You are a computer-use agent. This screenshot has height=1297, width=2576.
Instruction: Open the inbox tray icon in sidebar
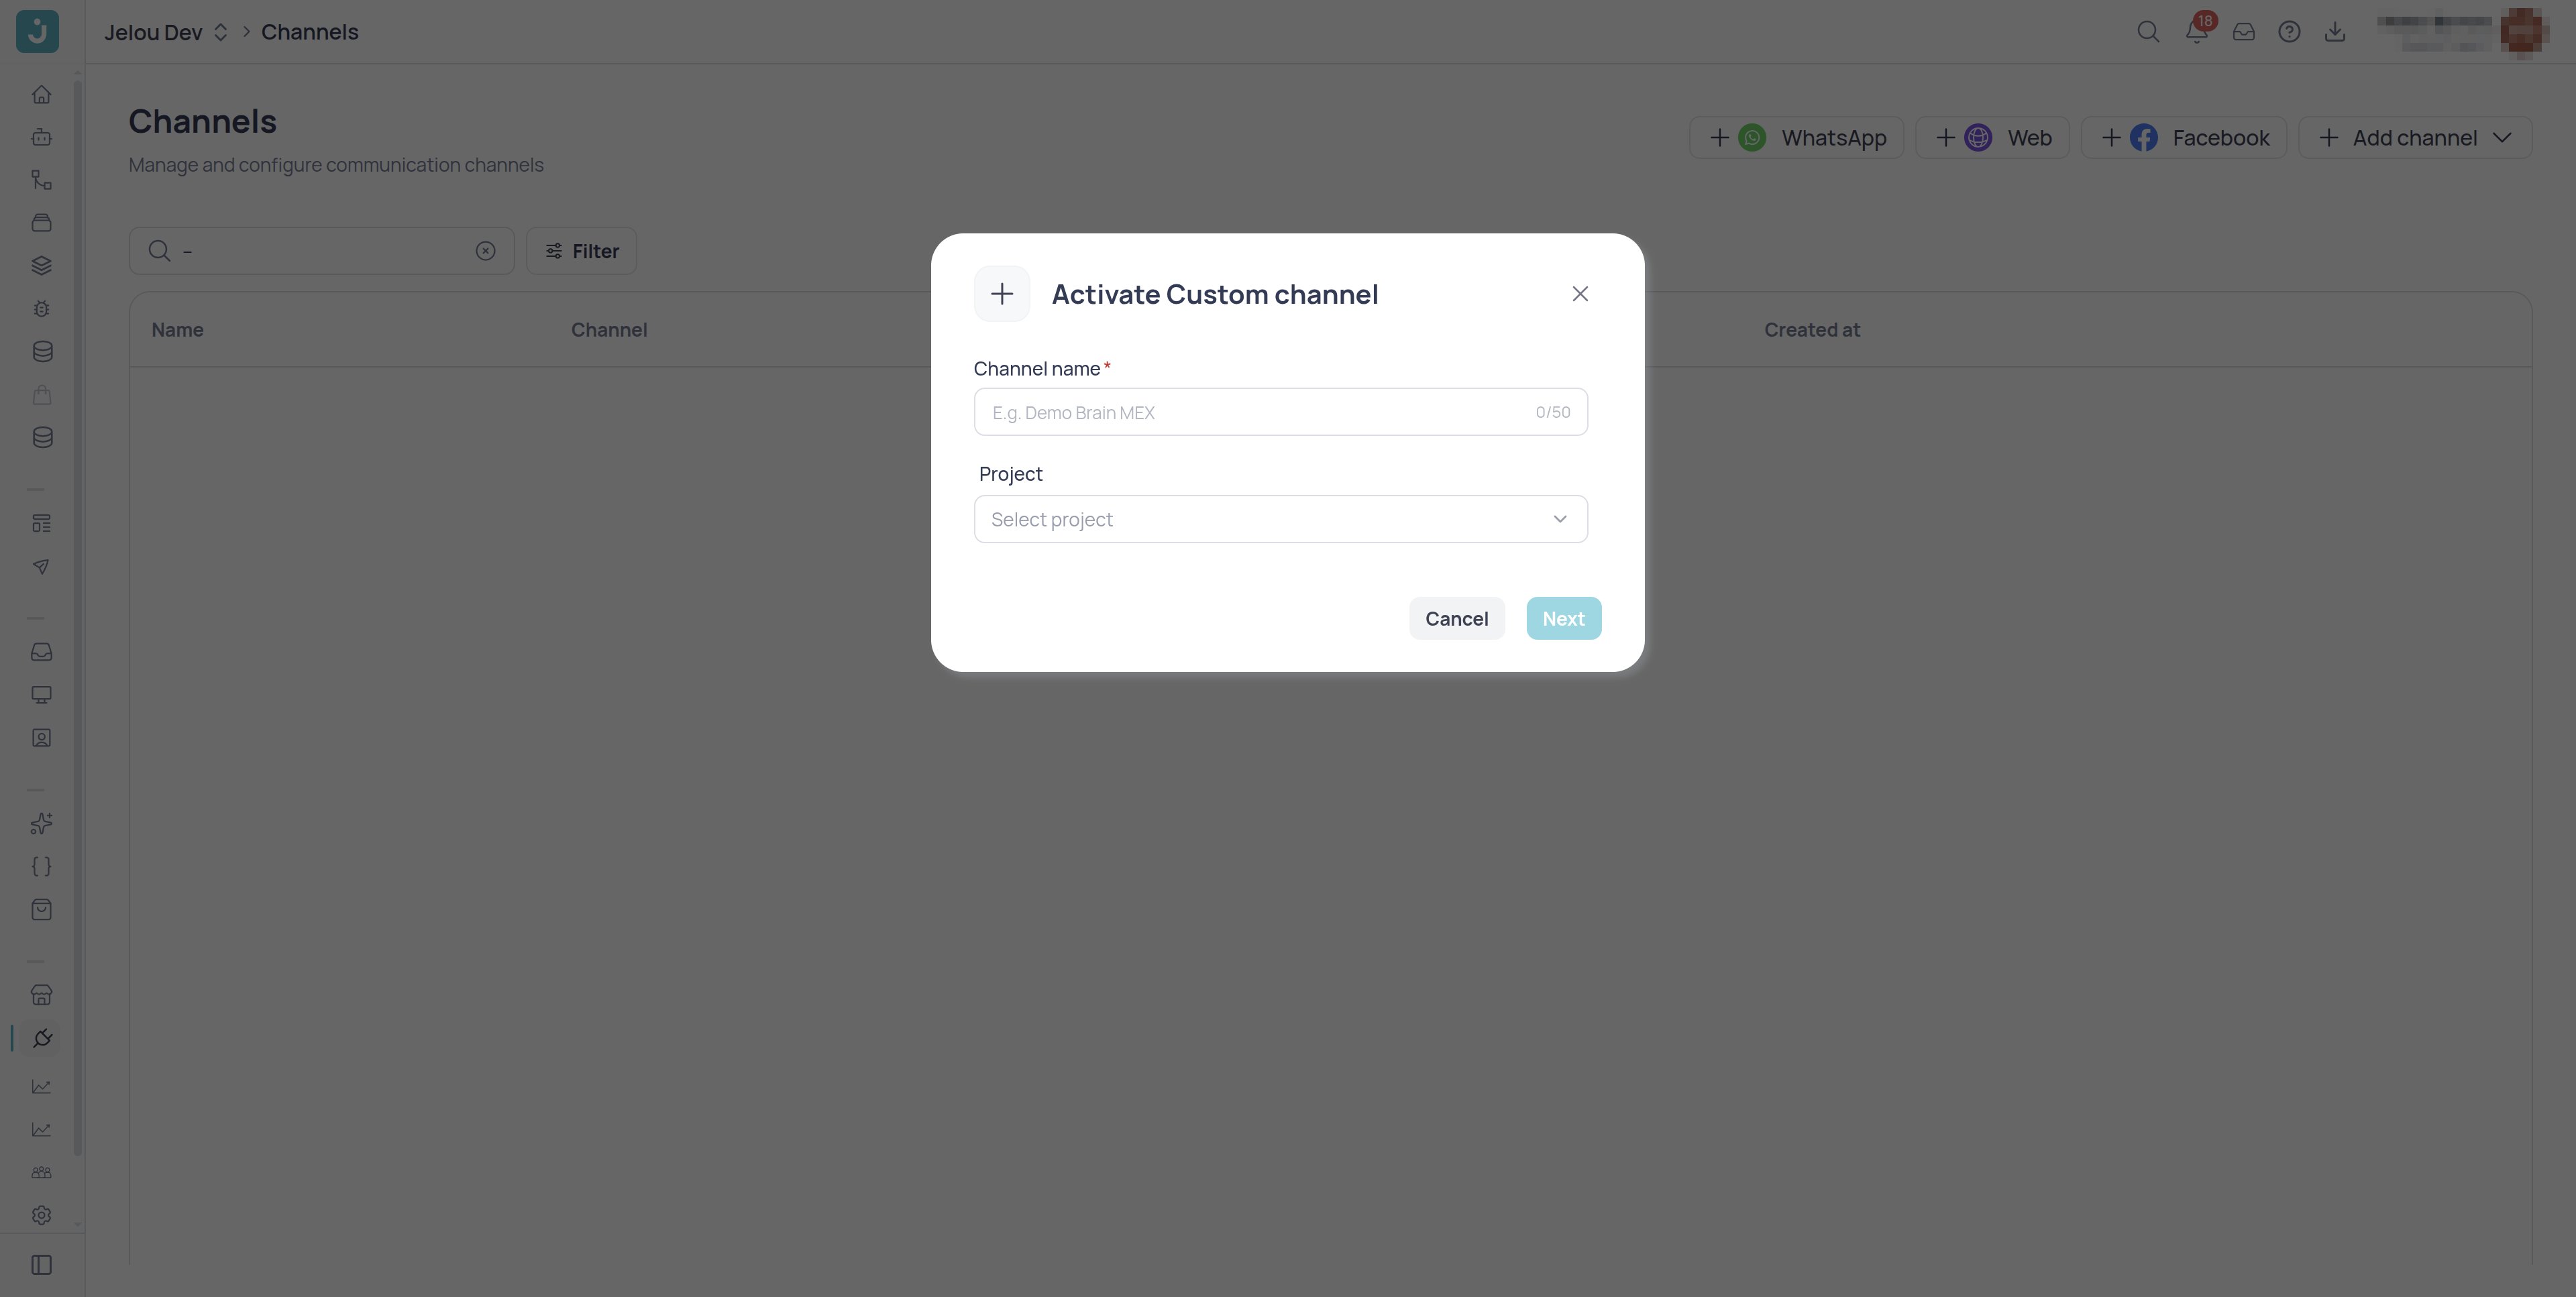pyautogui.click(x=41, y=652)
